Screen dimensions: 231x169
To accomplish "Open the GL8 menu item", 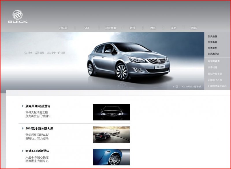I will [x=87, y=28].
